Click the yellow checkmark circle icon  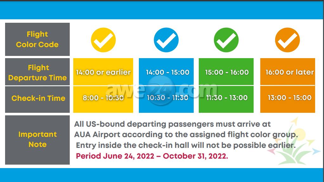103,40
